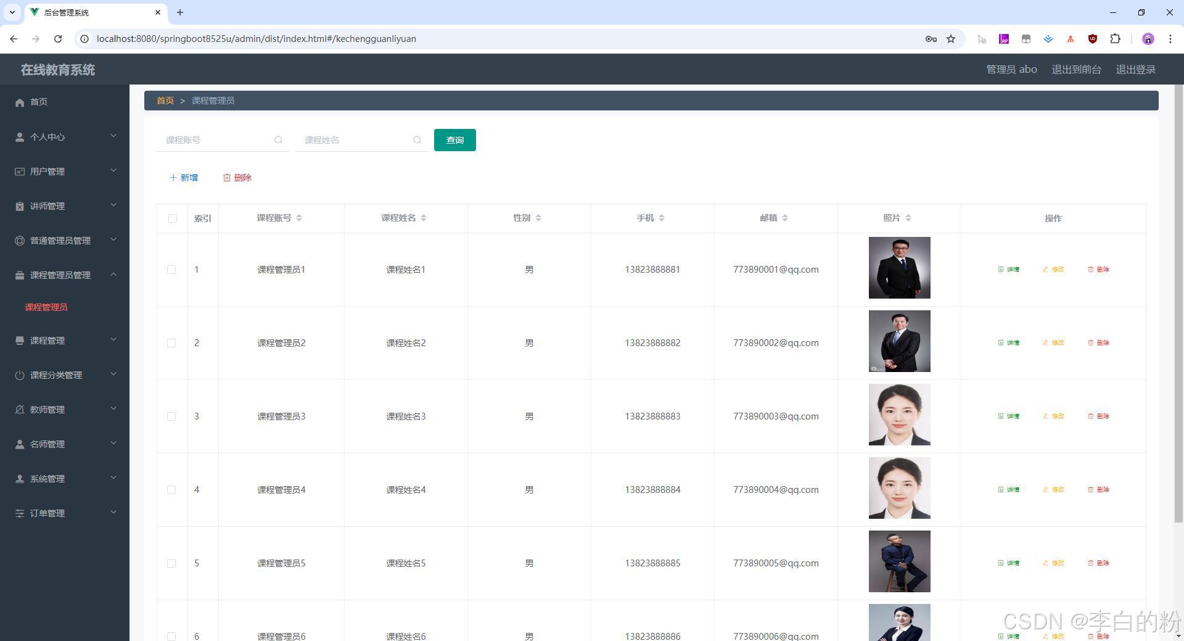The image size is (1184, 641).
Task: Click 删除 for 课程管理员3 row
Action: pyautogui.click(x=1098, y=416)
